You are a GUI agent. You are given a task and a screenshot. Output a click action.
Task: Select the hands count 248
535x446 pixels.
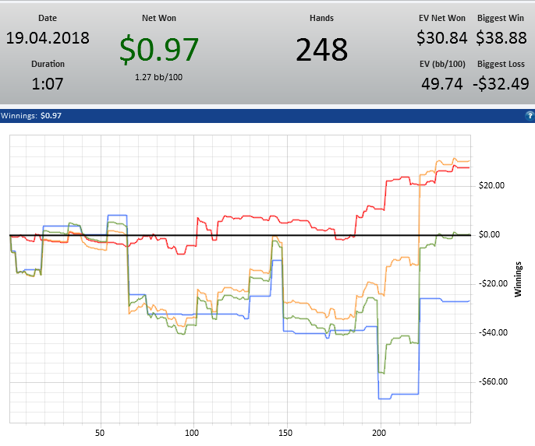(x=322, y=50)
